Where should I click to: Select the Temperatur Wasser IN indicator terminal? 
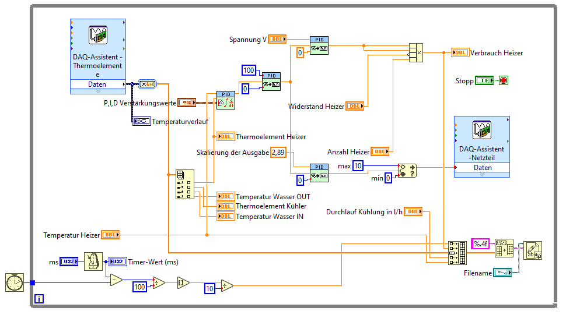[x=226, y=217]
